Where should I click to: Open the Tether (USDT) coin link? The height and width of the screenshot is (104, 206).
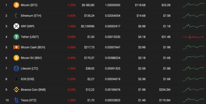(x=30, y=37)
